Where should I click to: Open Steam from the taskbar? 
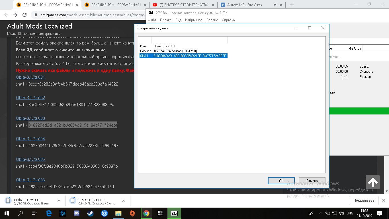90,213
